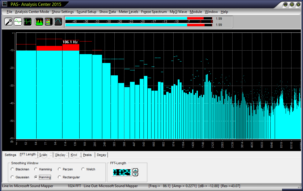The width and height of the screenshot is (303, 191).
Task: Click the top meter value 1.99
Action: point(219,19)
